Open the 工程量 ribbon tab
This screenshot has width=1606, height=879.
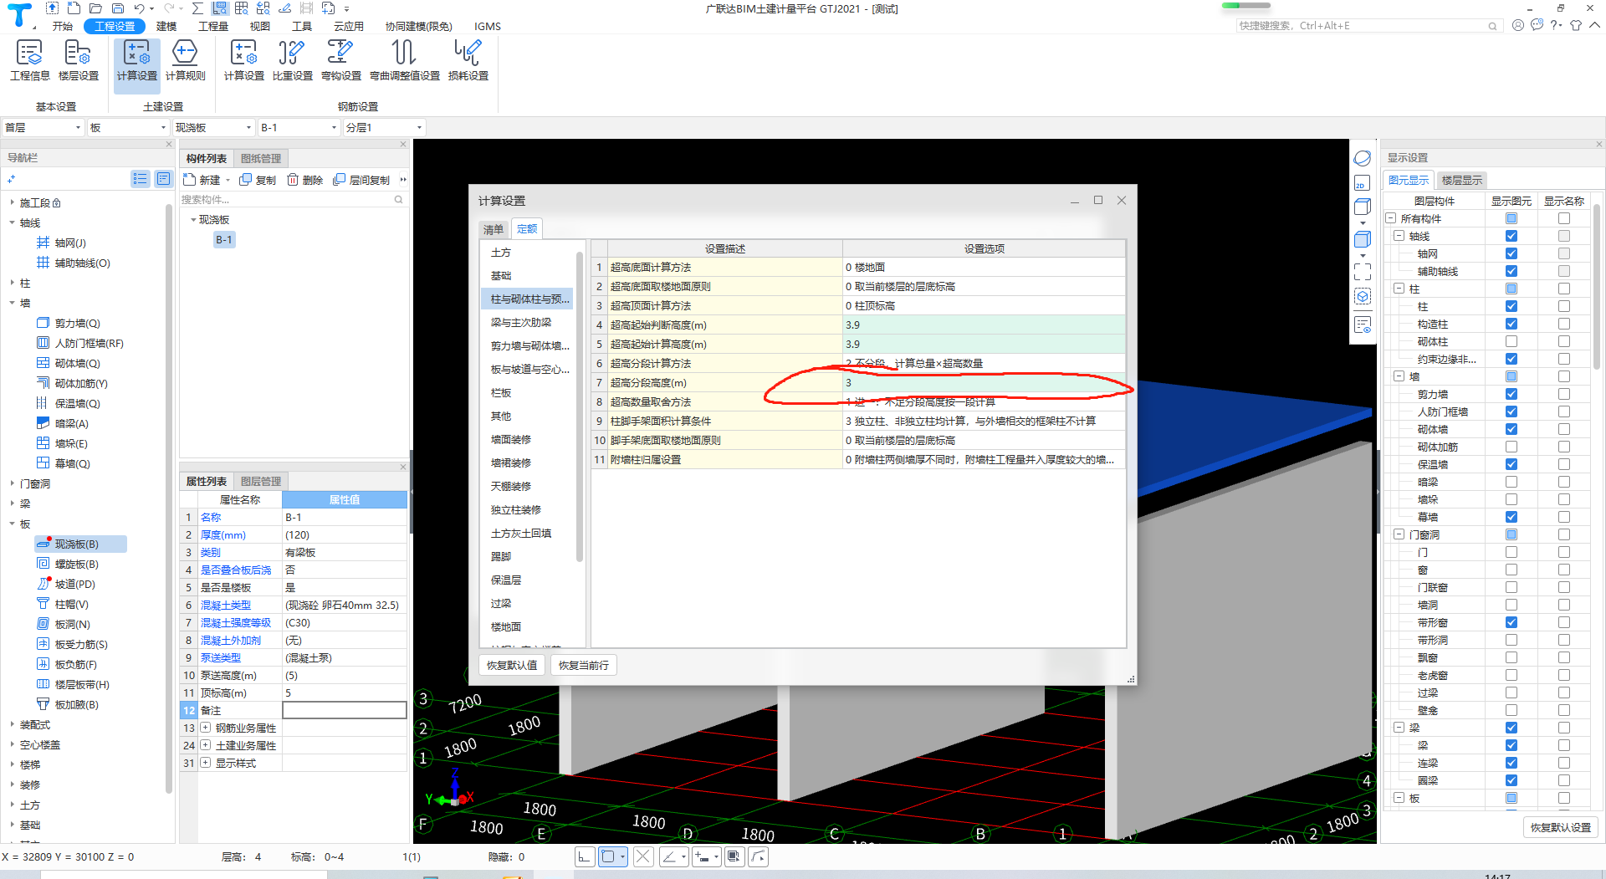click(213, 26)
